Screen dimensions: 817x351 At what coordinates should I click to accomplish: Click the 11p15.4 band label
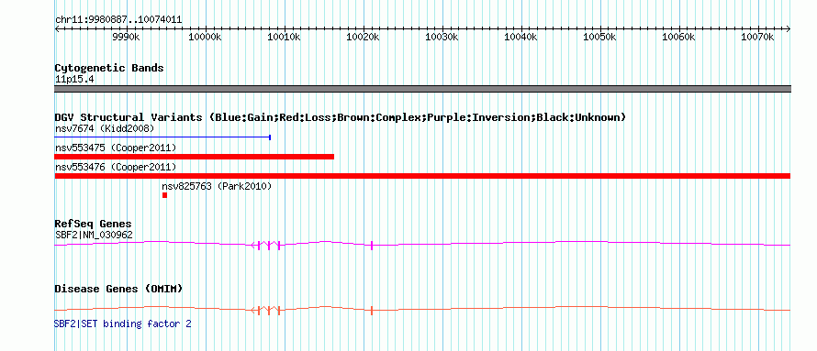pos(74,80)
